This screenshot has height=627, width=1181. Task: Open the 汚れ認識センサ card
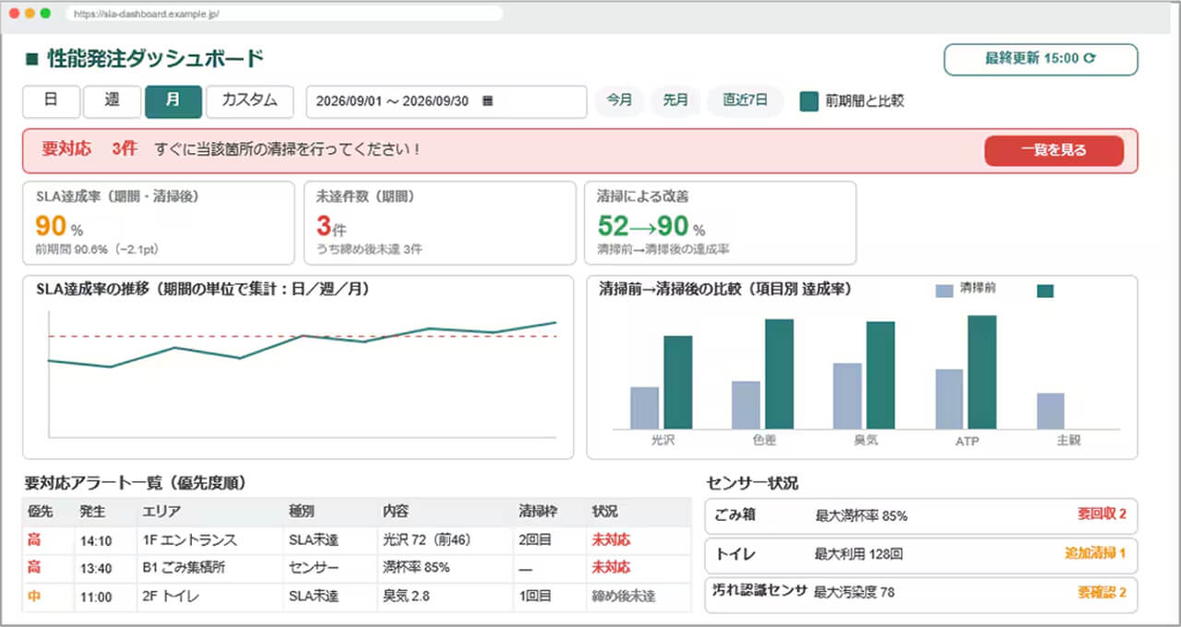(921, 593)
